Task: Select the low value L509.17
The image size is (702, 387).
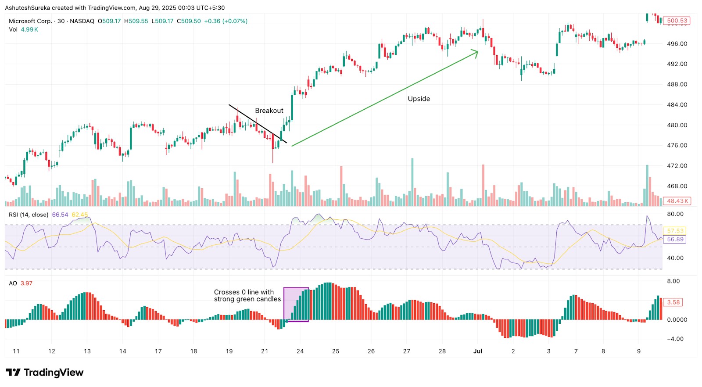Action: pos(162,21)
